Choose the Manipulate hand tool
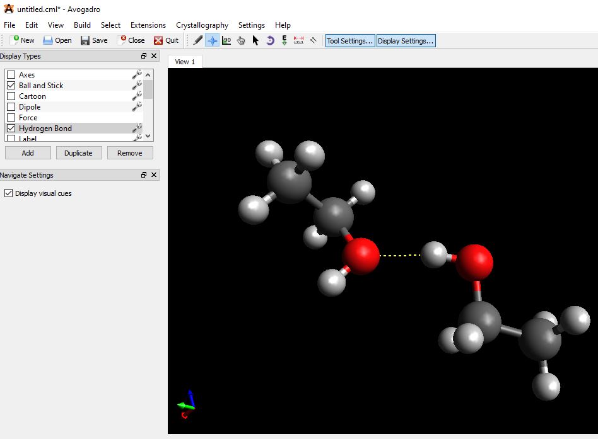Viewport: 598px width, 439px height. pyautogui.click(x=241, y=40)
